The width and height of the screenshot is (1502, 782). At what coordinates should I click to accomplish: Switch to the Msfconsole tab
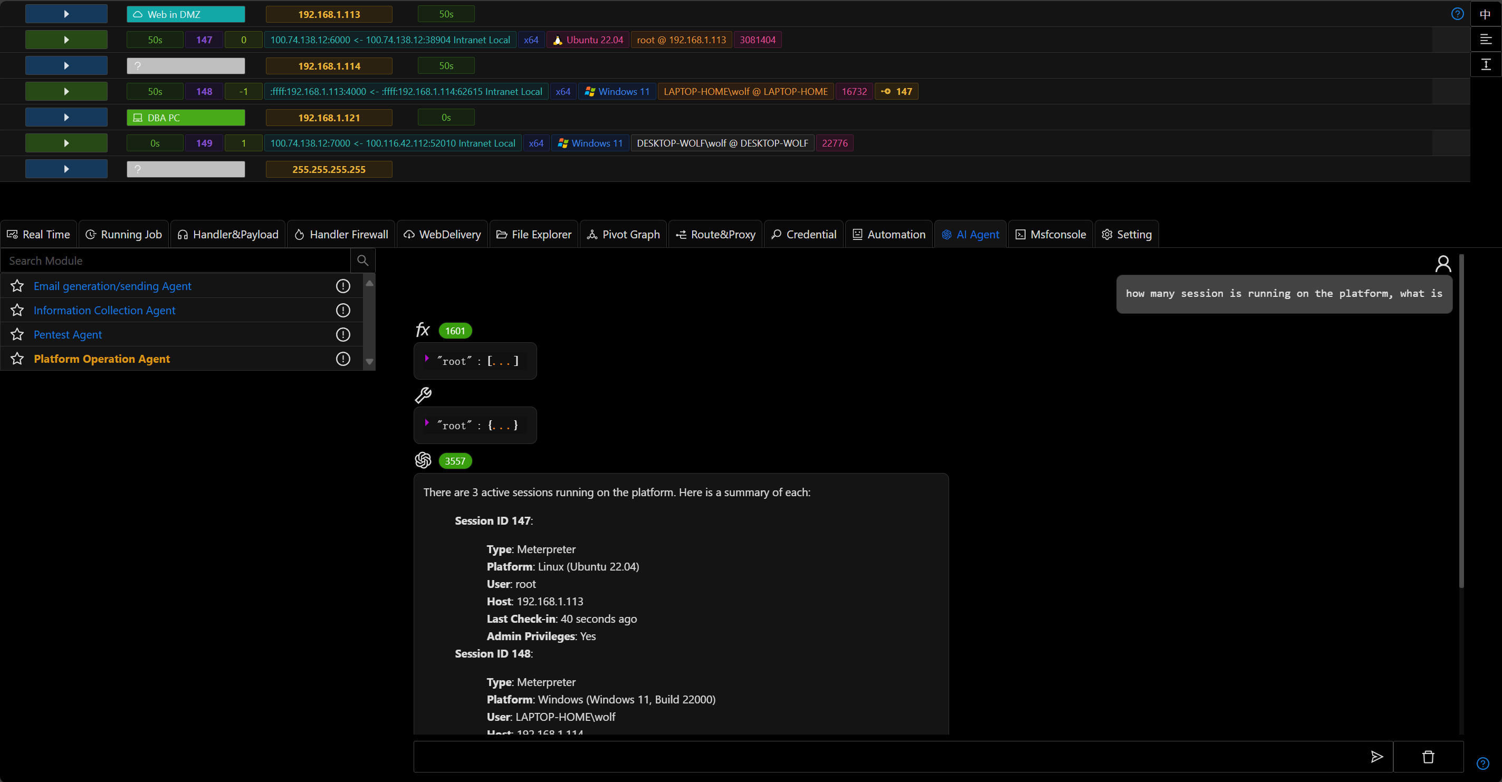click(x=1051, y=234)
